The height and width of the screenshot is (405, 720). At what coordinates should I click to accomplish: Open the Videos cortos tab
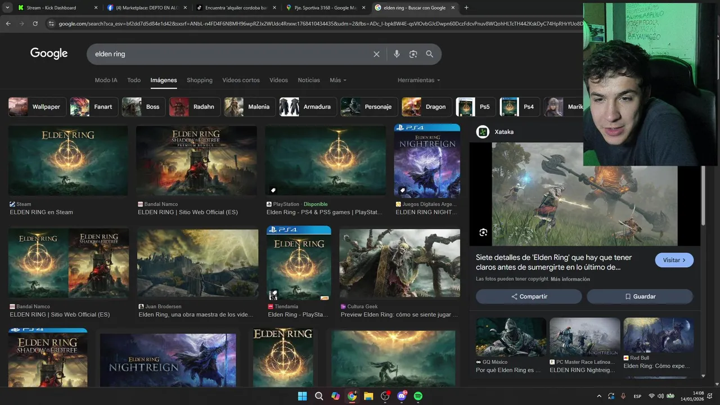coord(241,80)
